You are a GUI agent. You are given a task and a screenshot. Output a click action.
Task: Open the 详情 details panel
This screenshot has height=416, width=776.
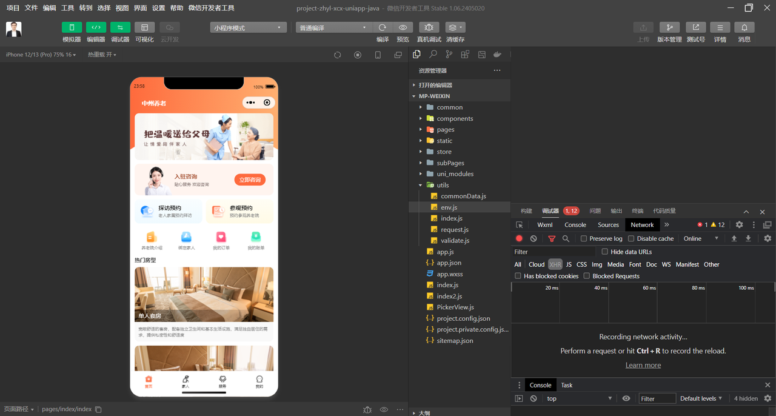720,27
